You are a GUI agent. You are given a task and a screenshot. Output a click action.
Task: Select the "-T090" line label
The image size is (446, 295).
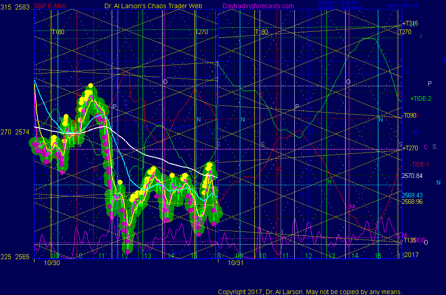point(409,115)
